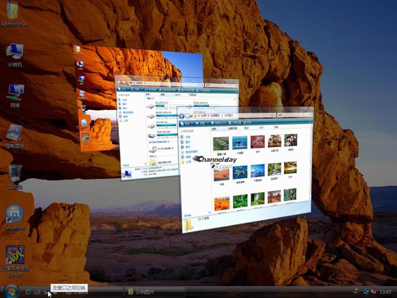Sort by 分级 column header
This screenshot has height=298, width=397.
tap(276, 127)
